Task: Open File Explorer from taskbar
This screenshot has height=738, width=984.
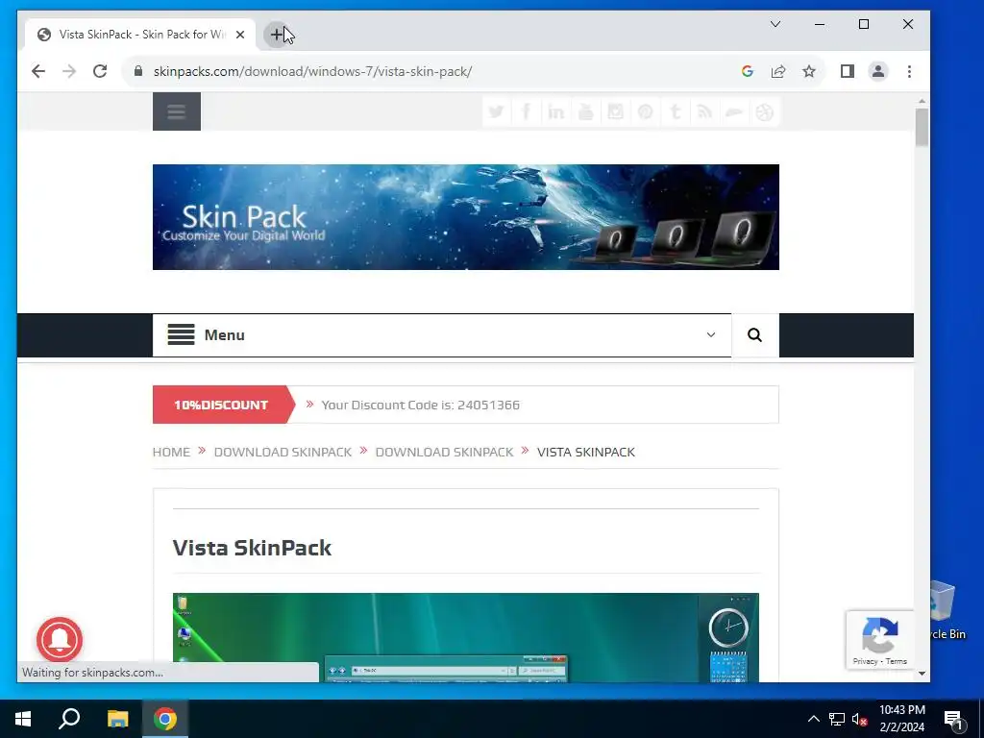Action: [x=117, y=719]
